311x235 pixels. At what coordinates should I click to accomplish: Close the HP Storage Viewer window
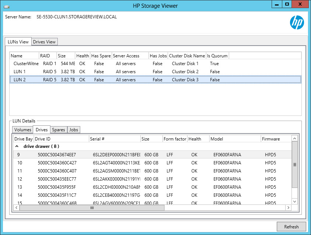(300, 4)
